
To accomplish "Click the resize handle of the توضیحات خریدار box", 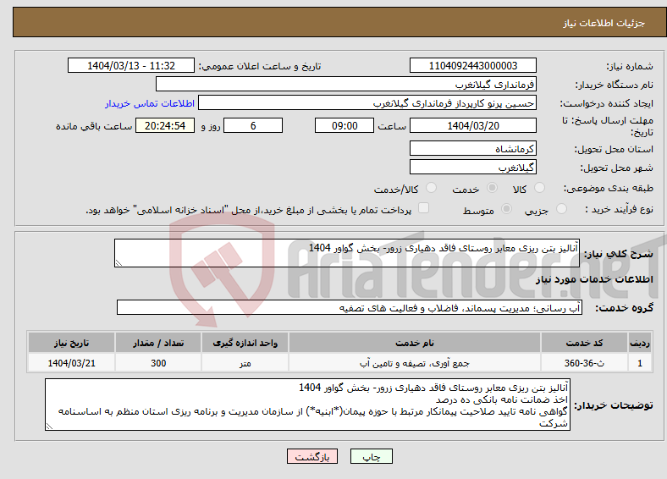I will (49, 427).
